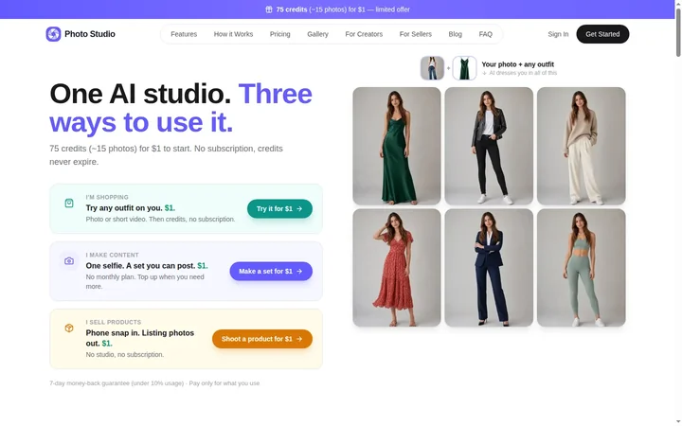Open the Features nav item
The image size is (682, 426).
(x=184, y=34)
